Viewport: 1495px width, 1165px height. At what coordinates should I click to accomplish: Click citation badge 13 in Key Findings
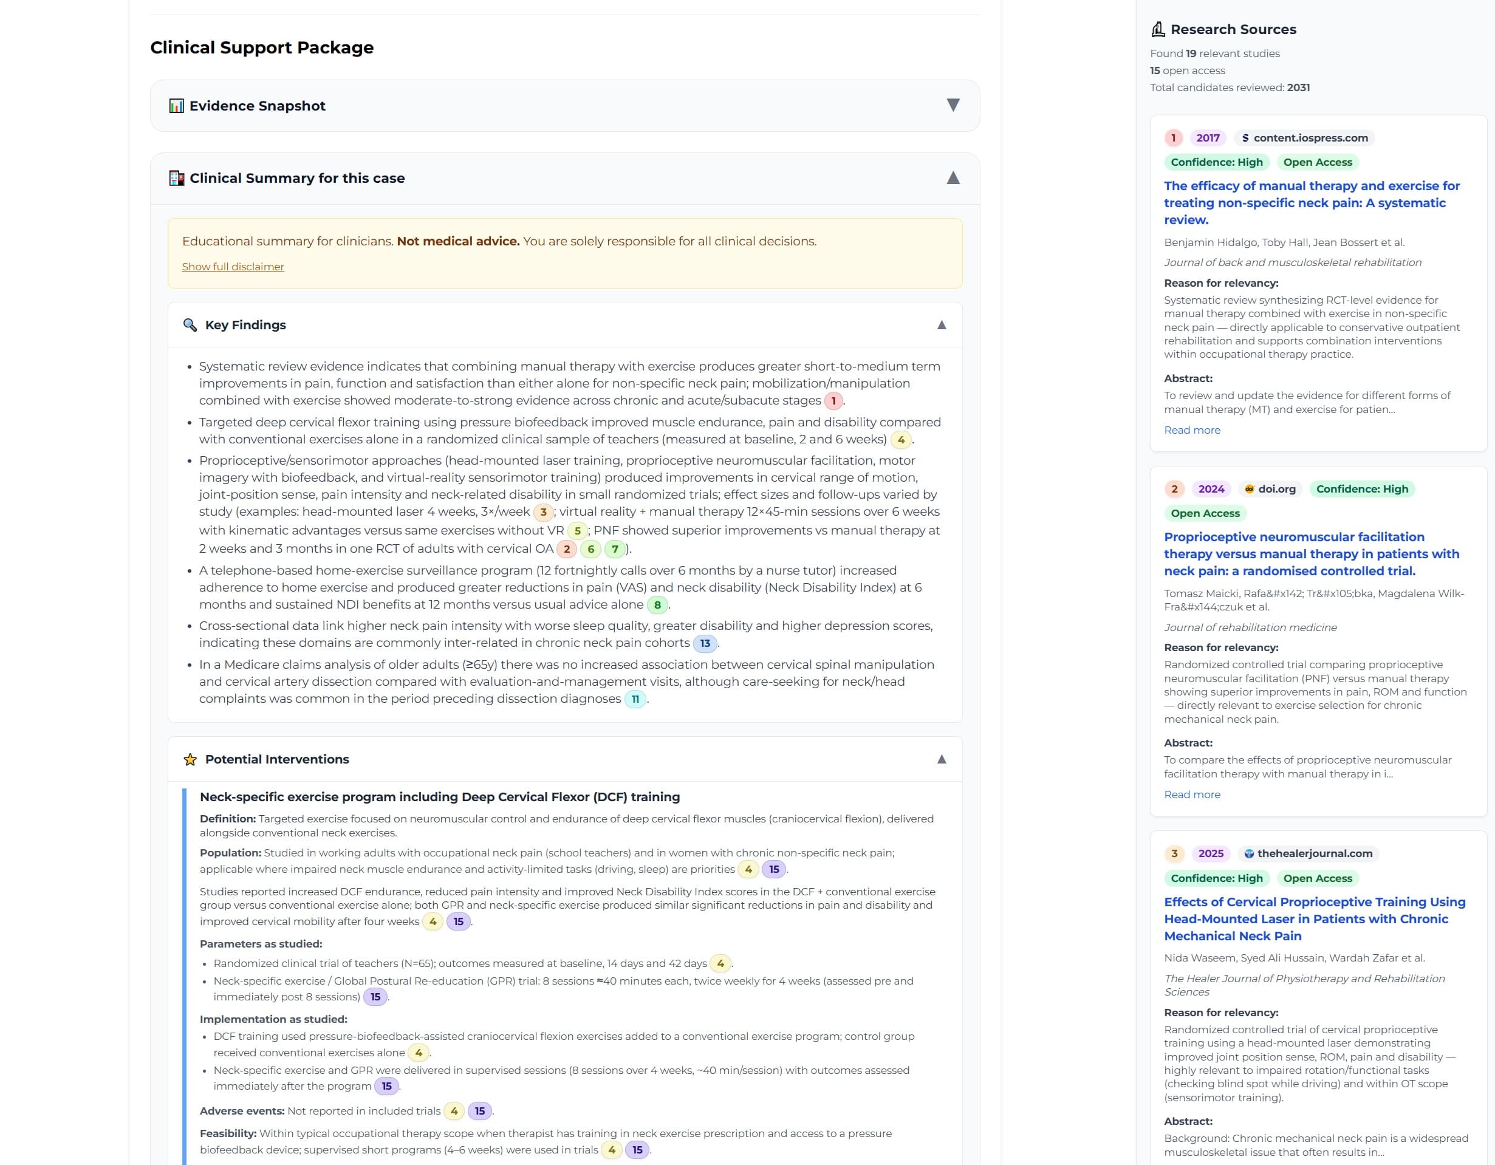705,643
